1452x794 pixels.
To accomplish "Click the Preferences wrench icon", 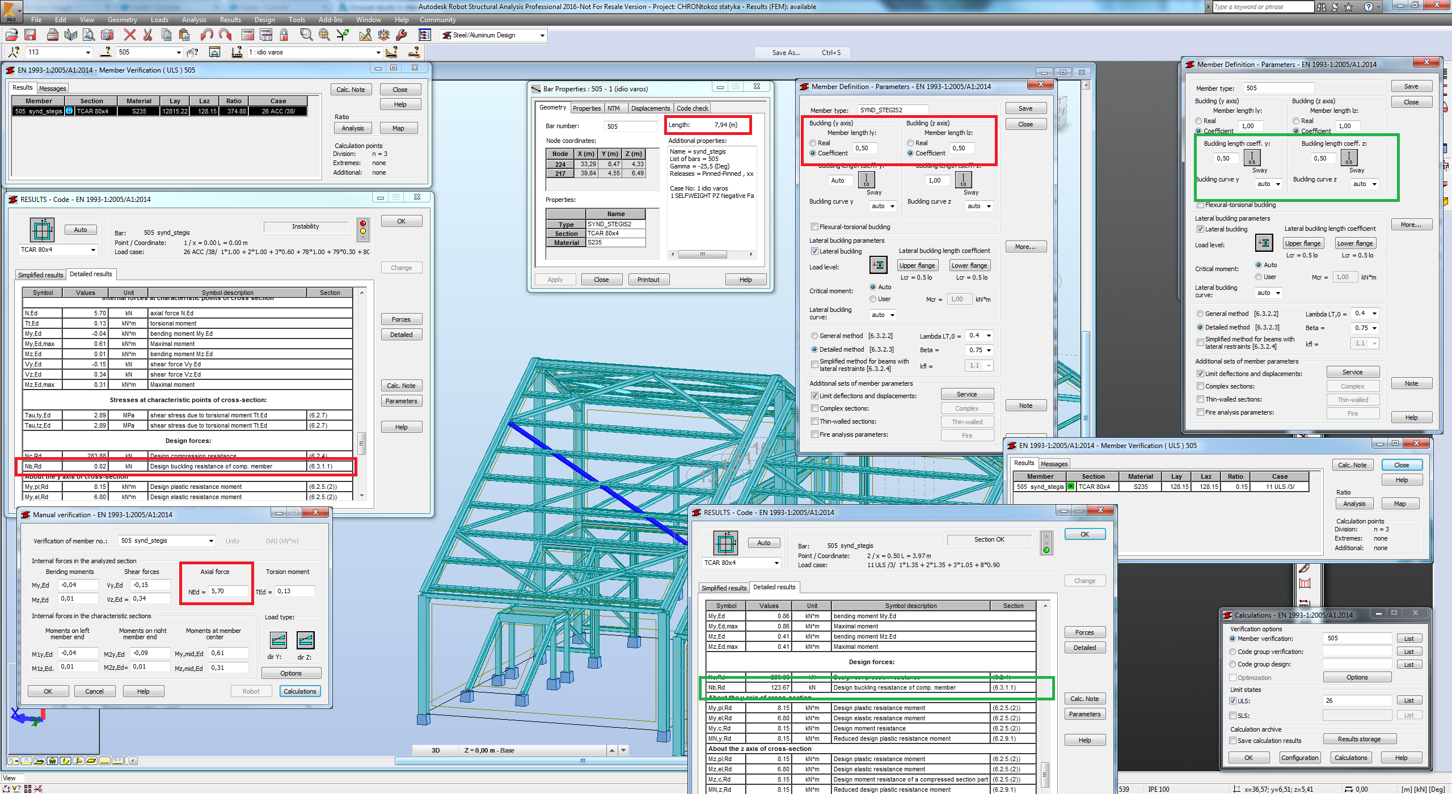I will tap(402, 35).
